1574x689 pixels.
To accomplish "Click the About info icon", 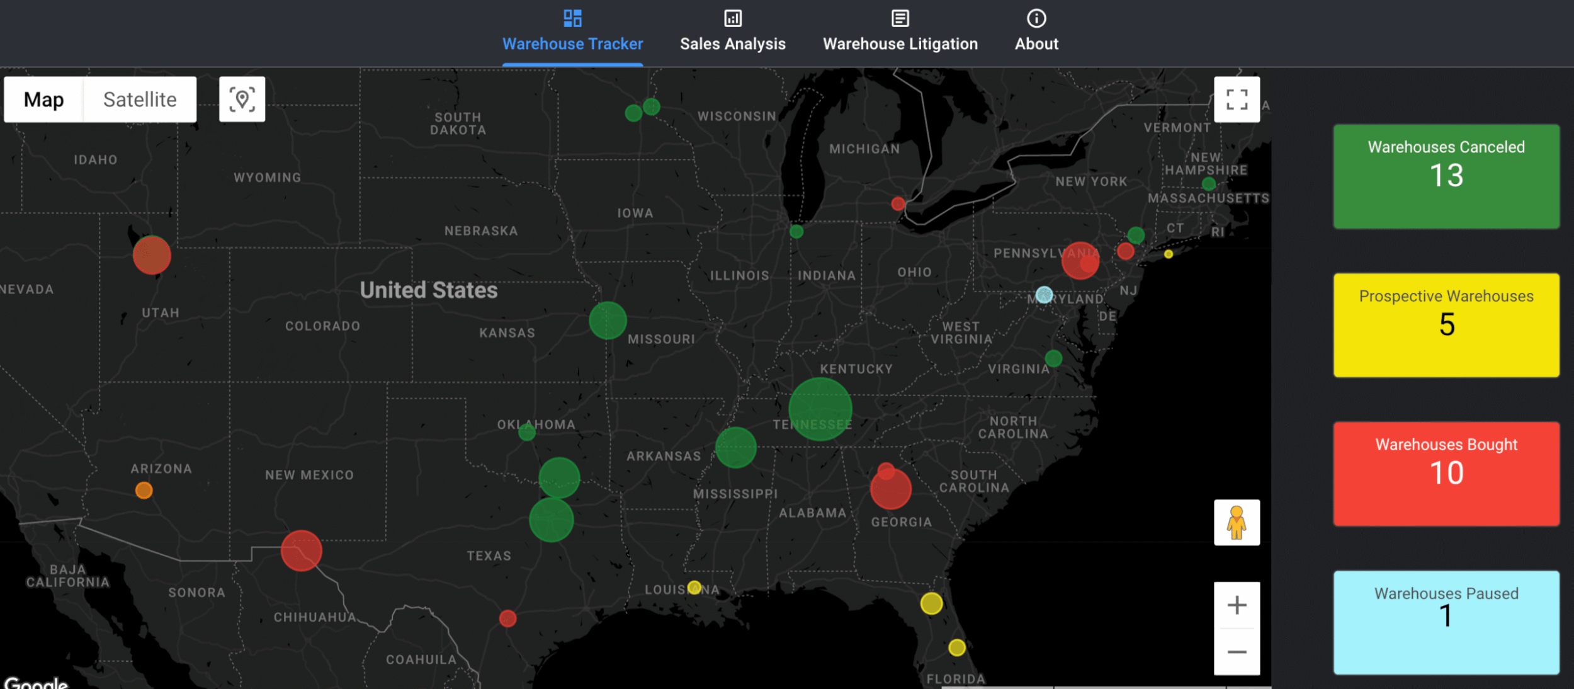I will (1036, 18).
